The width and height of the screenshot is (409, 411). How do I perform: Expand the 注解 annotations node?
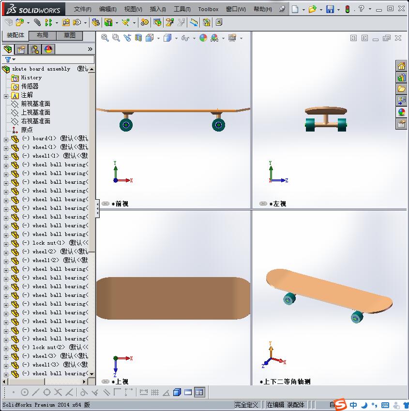pyautogui.click(x=6, y=96)
